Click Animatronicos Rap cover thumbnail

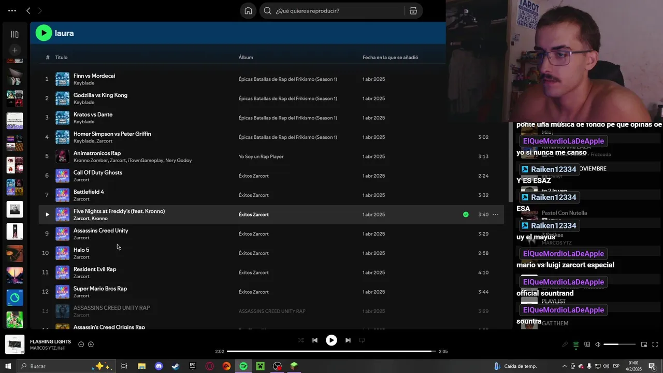62,156
